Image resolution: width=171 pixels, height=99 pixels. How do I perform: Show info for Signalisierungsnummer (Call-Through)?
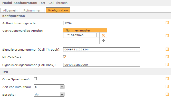pyautogui.click(x=167, y=49)
